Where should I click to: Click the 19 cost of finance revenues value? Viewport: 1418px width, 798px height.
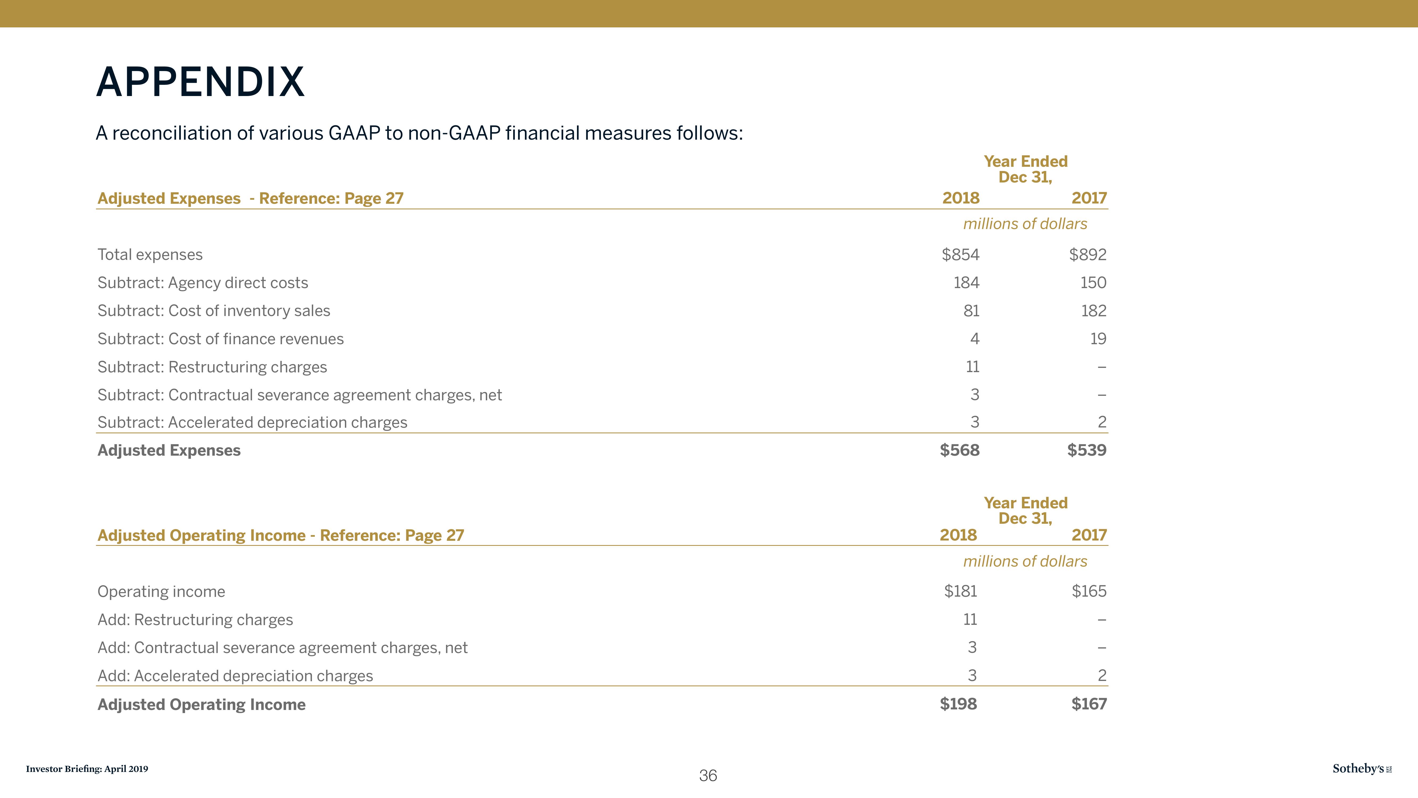(1098, 339)
